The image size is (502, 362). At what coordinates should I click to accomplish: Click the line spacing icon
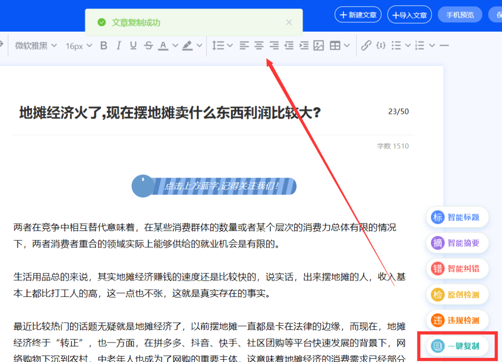coord(218,46)
